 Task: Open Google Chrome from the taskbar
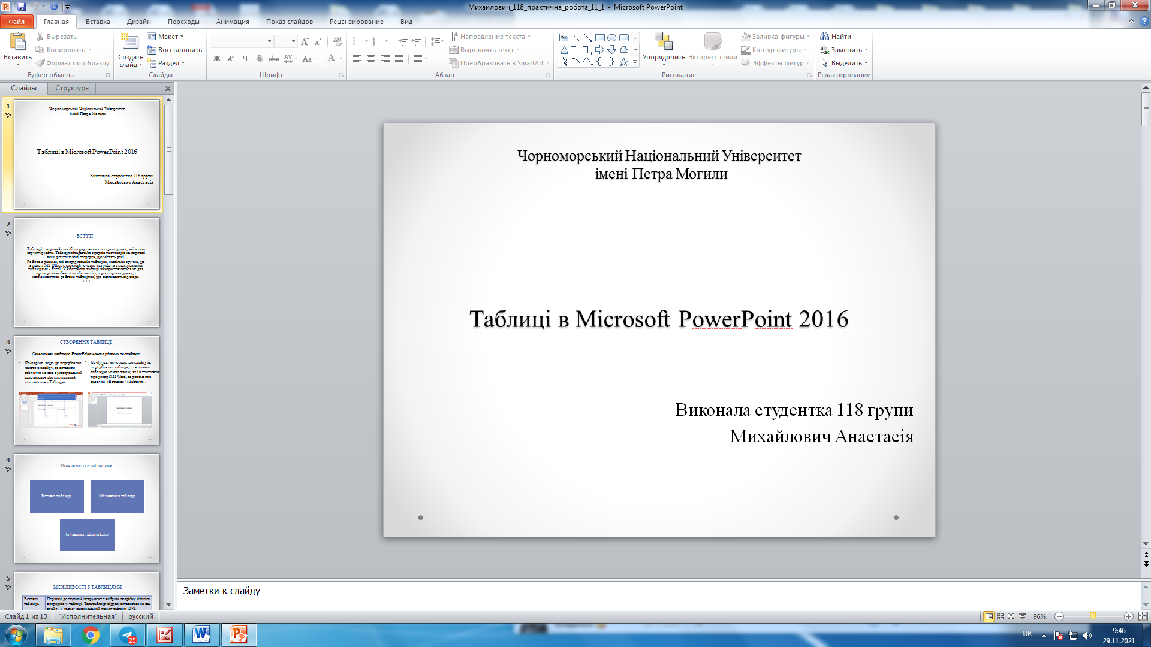click(91, 634)
